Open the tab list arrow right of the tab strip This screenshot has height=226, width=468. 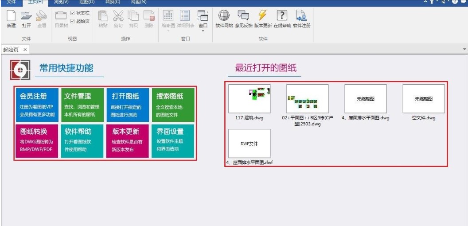464,49
